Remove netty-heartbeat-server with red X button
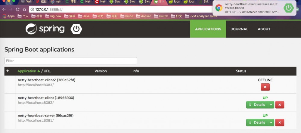Screen dimensions: 301x133 280,122
